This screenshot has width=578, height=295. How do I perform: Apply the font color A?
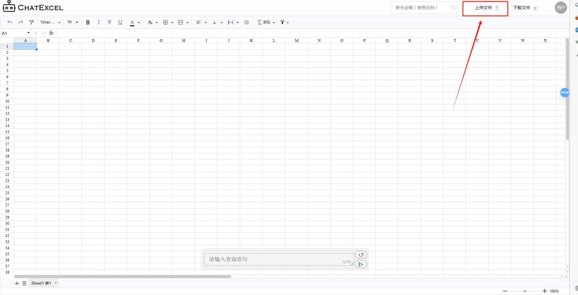point(132,23)
